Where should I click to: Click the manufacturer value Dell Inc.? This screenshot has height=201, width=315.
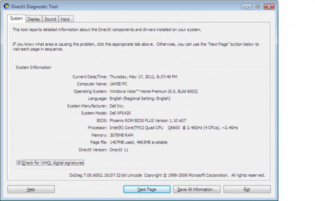117,106
